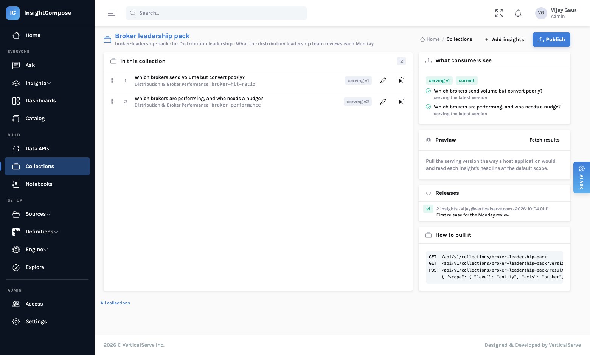Click Add insights

[x=505, y=40]
